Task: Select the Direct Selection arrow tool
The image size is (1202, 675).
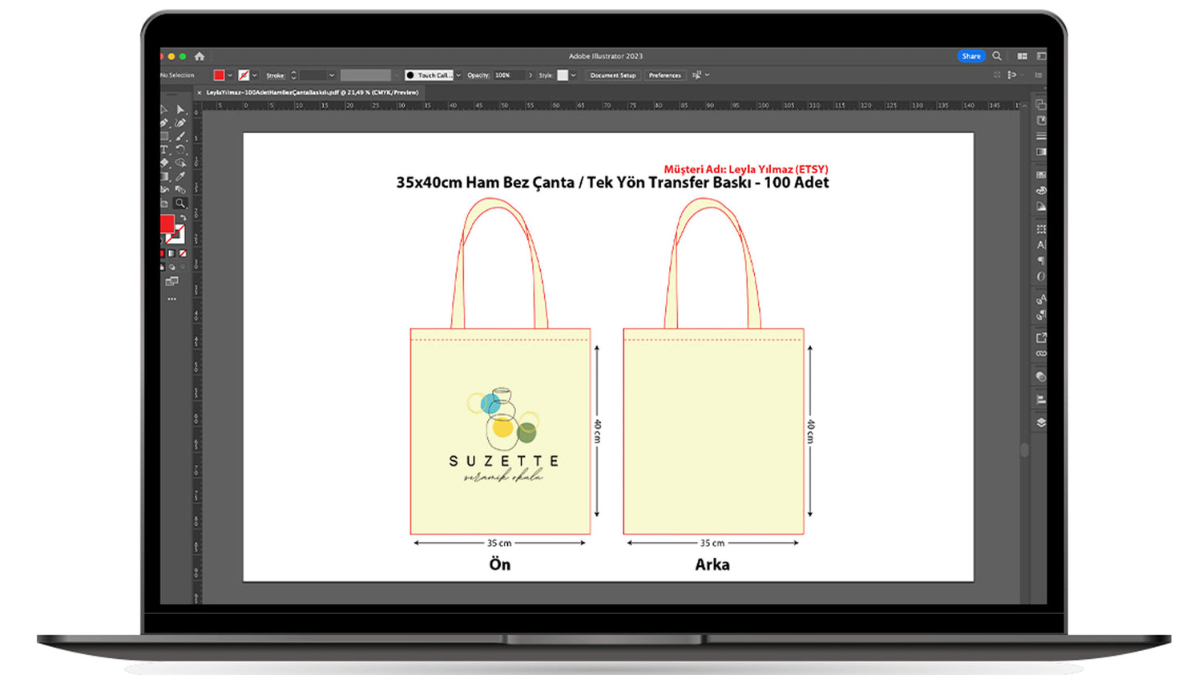Action: tap(180, 110)
